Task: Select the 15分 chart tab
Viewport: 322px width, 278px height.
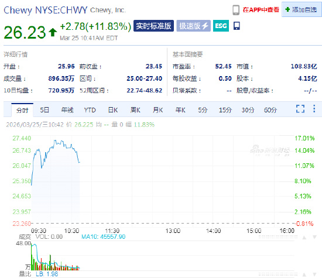Action: pos(225,110)
